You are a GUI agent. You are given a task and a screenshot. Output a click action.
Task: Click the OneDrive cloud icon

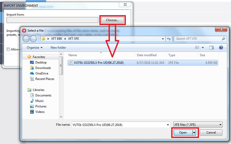[x=32, y=73]
